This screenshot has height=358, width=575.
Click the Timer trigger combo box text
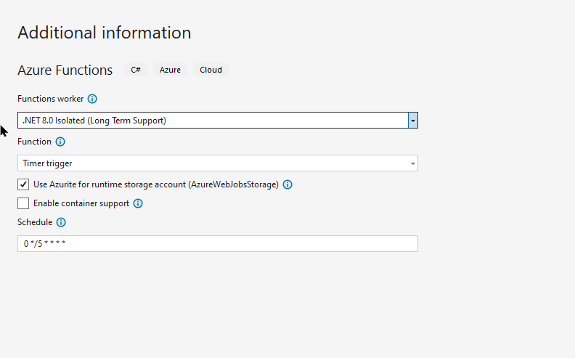[47, 163]
